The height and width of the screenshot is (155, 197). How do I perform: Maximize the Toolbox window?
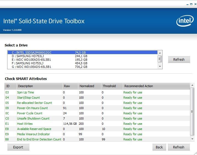(x=191, y=4)
